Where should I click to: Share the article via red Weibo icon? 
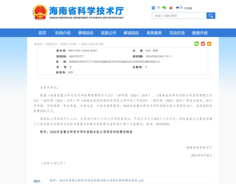203,44
